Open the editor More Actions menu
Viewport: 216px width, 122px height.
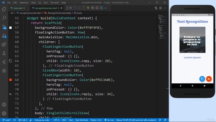click(x=165, y=8)
